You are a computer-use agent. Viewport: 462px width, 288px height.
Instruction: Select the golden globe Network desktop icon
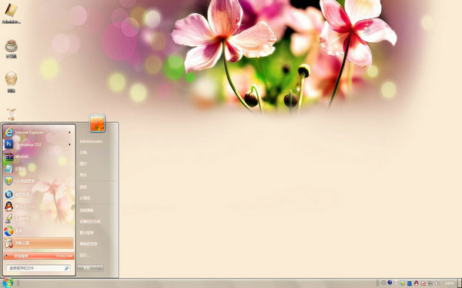tap(12, 82)
